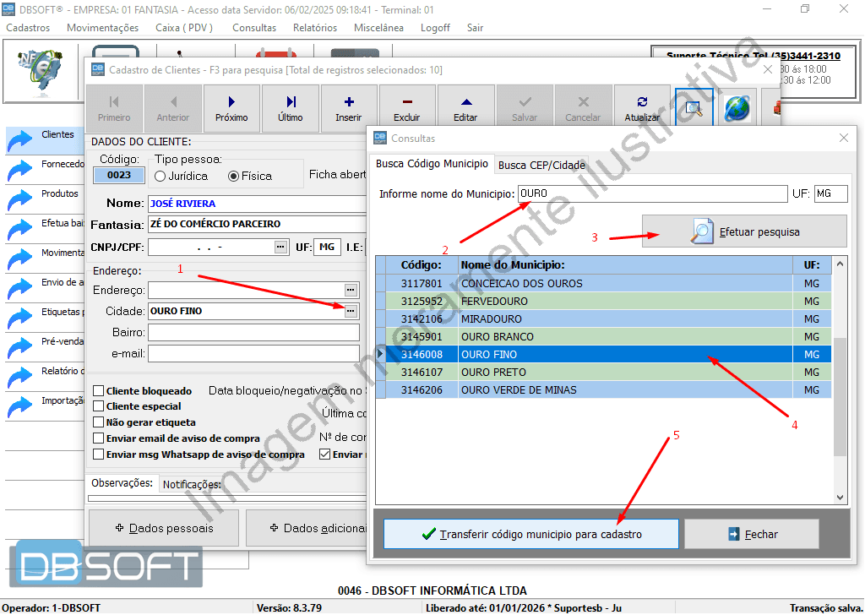Click the Próximo record navigation icon

[x=231, y=101]
